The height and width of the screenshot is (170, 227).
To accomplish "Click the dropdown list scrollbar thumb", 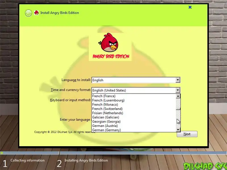I will [x=178, y=109].
